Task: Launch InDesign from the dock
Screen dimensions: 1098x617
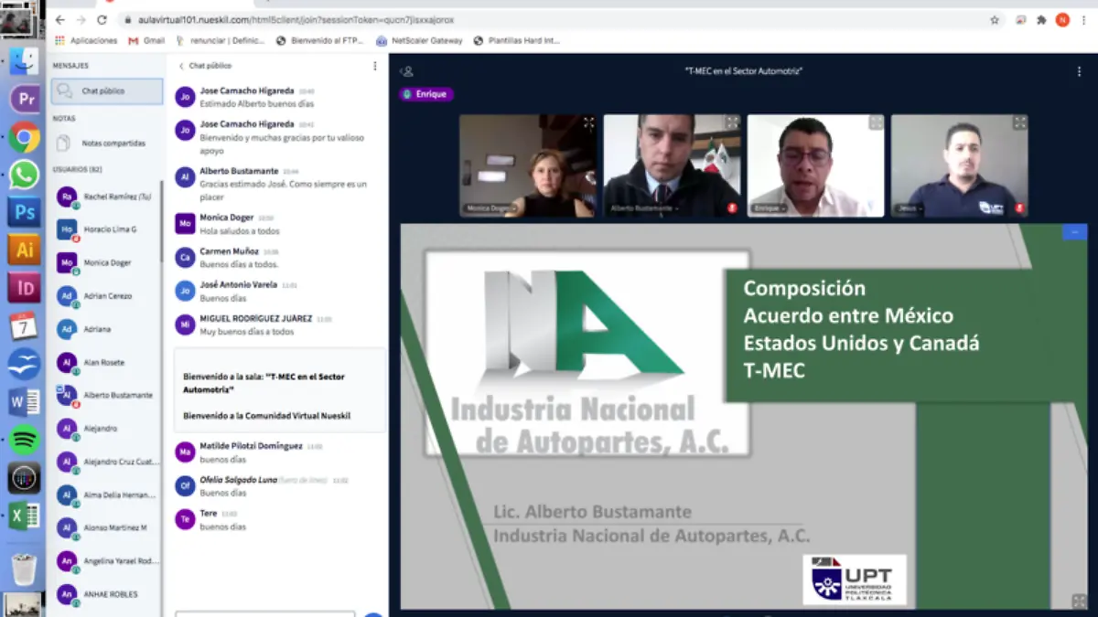Action: (24, 288)
